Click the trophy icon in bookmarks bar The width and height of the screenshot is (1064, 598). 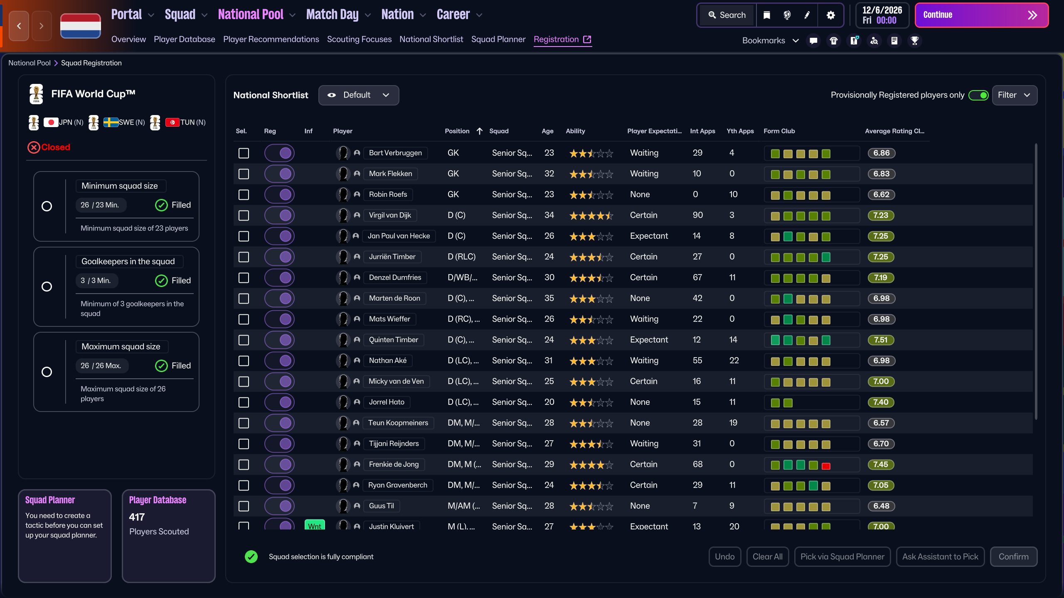point(914,40)
